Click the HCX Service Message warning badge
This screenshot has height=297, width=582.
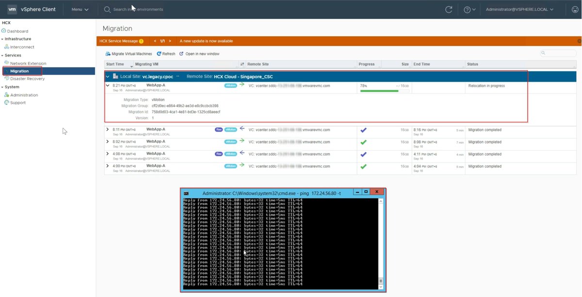tap(141, 41)
